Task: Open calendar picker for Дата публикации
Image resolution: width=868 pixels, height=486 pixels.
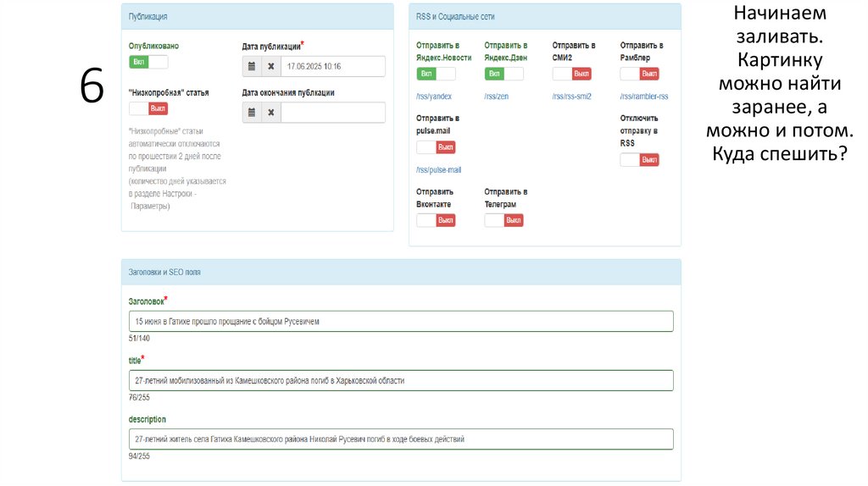Action: [252, 66]
